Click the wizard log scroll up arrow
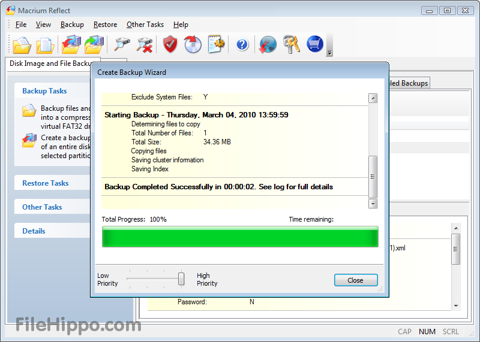Image resolution: width=480 pixels, height=342 pixels. click(373, 98)
